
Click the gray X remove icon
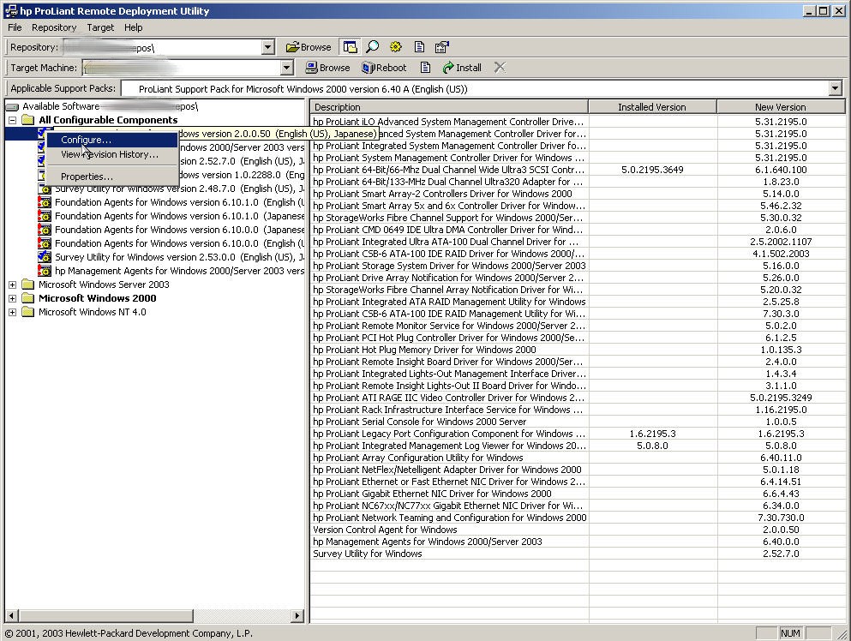click(x=500, y=68)
